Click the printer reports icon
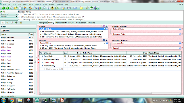Viewport: 184px width, 103px height. coord(35,8)
